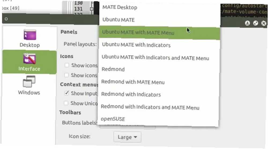Pick Redmond with Indicators and MATE Menu

click(x=158, y=107)
